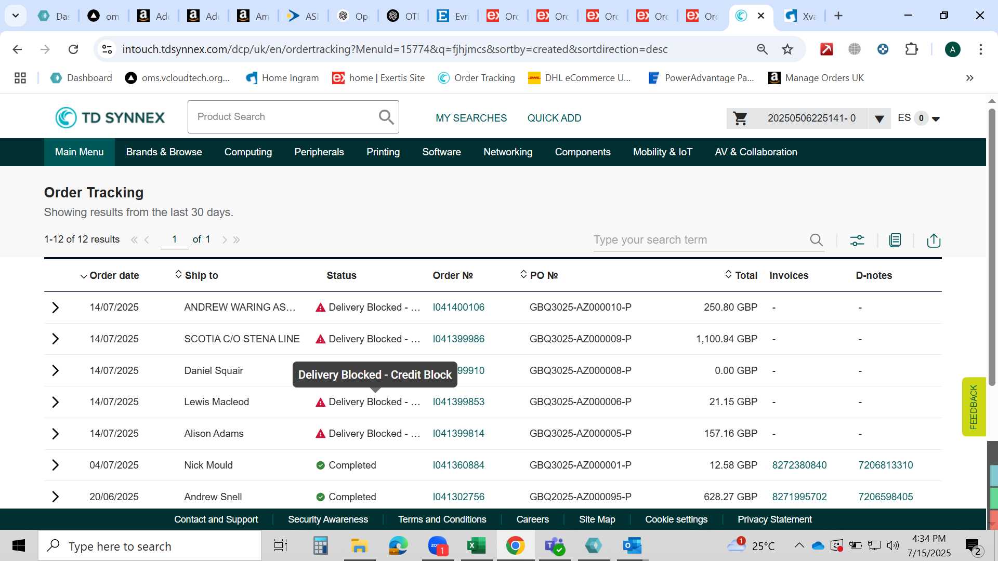Open the Networking menu
Image resolution: width=998 pixels, height=561 pixels.
point(508,152)
